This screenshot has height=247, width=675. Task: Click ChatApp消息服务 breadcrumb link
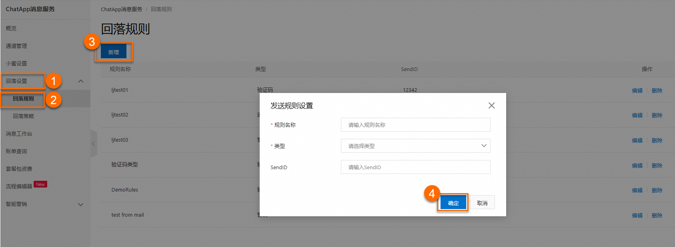[x=122, y=9]
